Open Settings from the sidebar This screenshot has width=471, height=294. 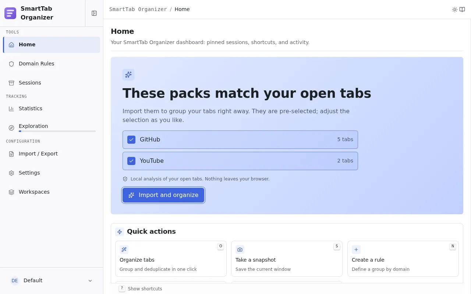(52, 173)
